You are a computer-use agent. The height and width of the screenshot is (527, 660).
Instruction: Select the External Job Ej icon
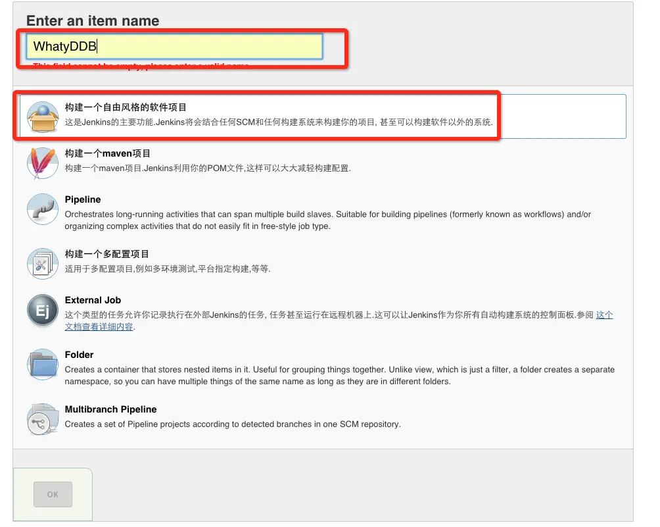tap(43, 310)
